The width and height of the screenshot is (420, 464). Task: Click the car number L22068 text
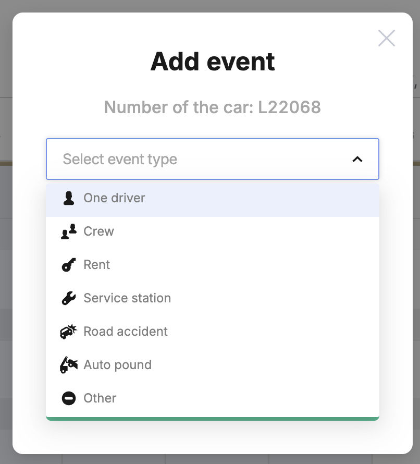289,107
